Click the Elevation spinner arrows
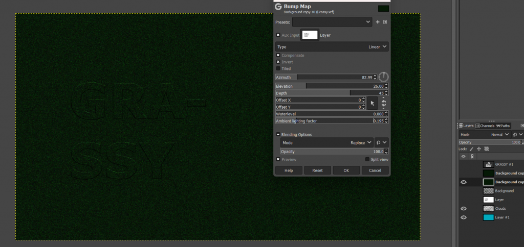 (x=386, y=86)
